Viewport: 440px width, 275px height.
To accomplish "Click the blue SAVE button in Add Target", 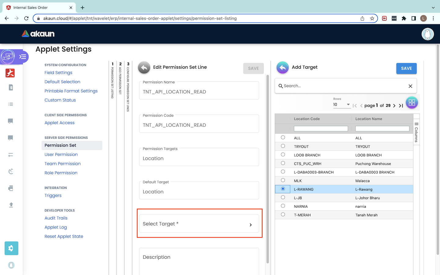I will click(x=406, y=68).
